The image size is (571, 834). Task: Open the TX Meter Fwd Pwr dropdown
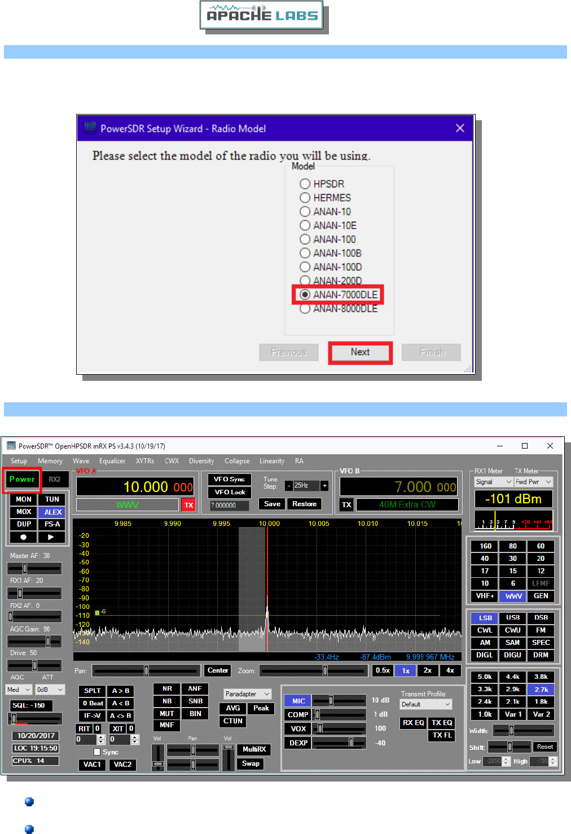point(533,482)
